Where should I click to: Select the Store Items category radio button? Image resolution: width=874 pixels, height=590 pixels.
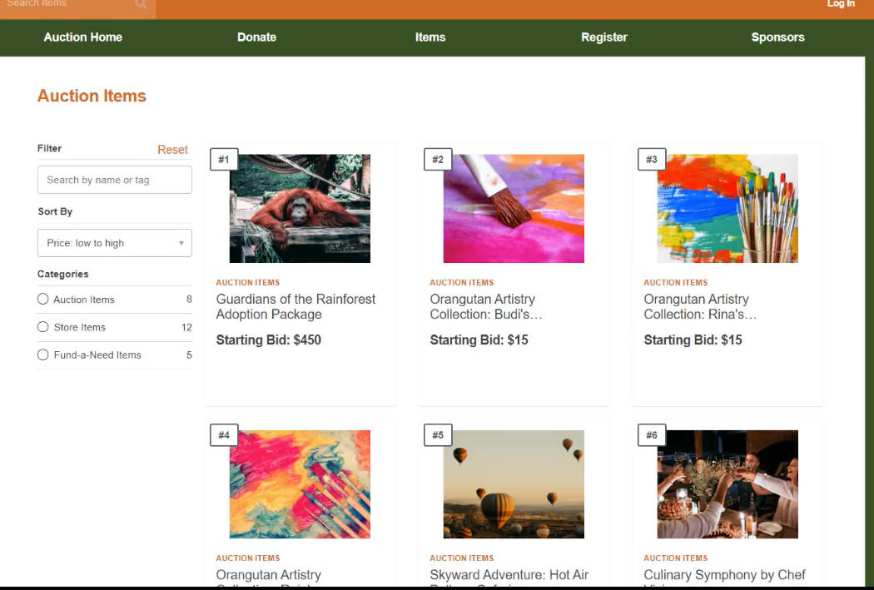coord(43,327)
